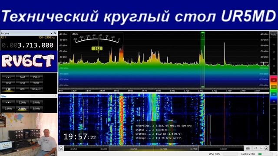This screenshot has width=278, height=156.
Task: Set filter bandwidth to 2.8kHz
Action: point(22,109)
